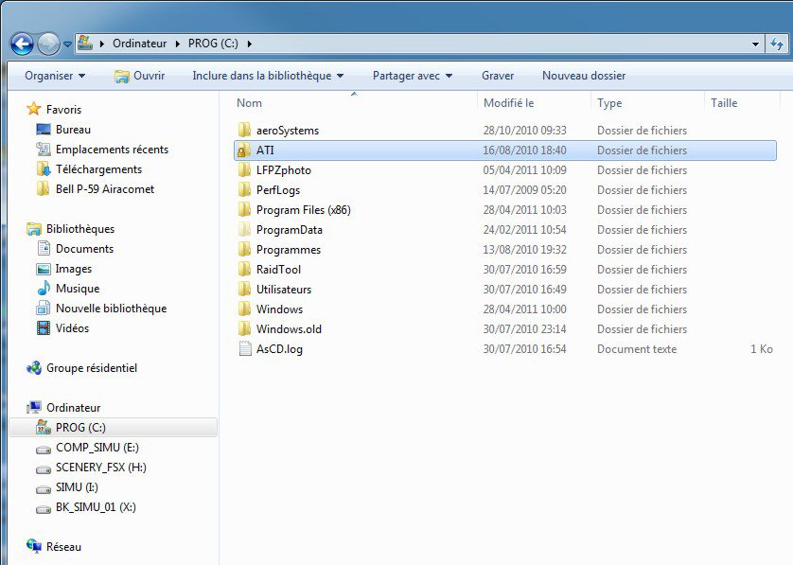Click the date 28/10/2010 09:33
The width and height of the screenshot is (793, 565).
click(524, 130)
